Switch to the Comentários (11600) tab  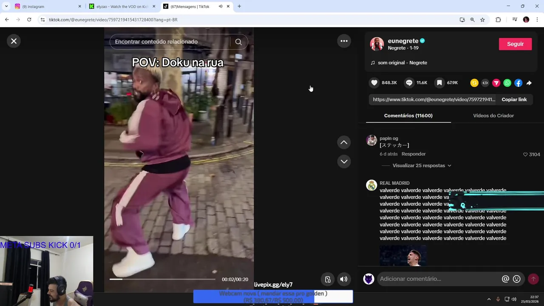408,116
